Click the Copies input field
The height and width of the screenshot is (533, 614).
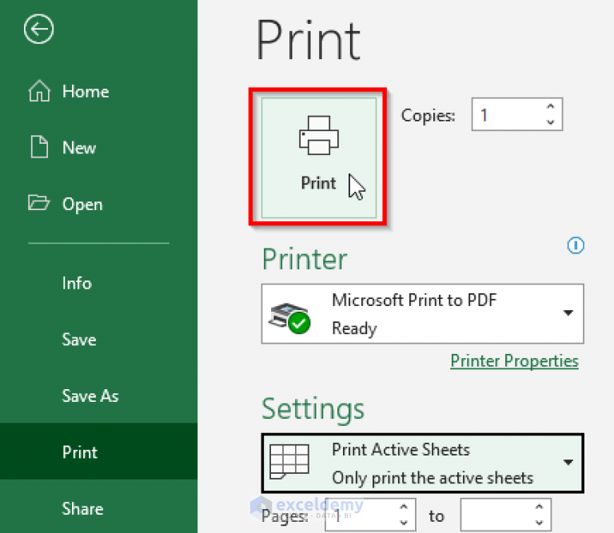coord(517,114)
